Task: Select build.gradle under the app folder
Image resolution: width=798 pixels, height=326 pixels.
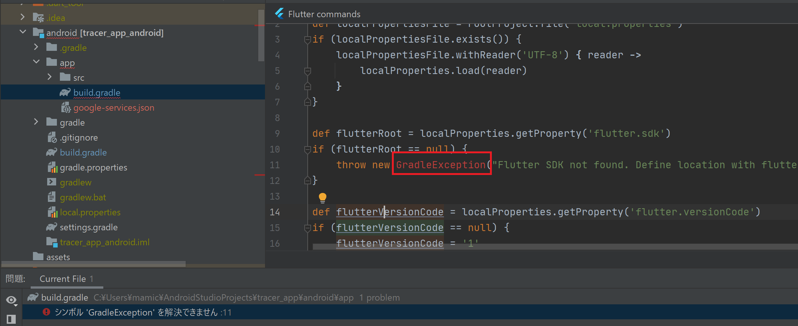Action: coord(97,93)
